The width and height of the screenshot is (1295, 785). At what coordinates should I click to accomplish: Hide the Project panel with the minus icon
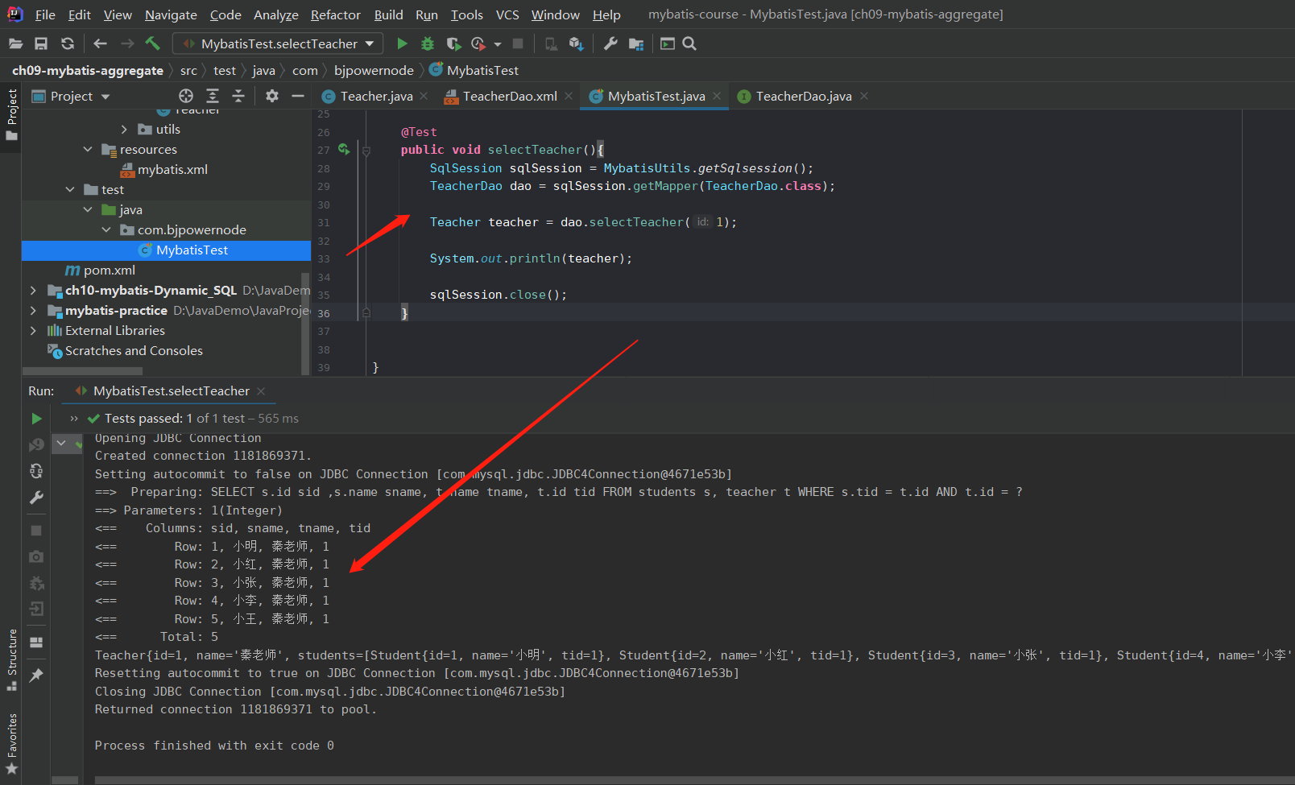[298, 96]
